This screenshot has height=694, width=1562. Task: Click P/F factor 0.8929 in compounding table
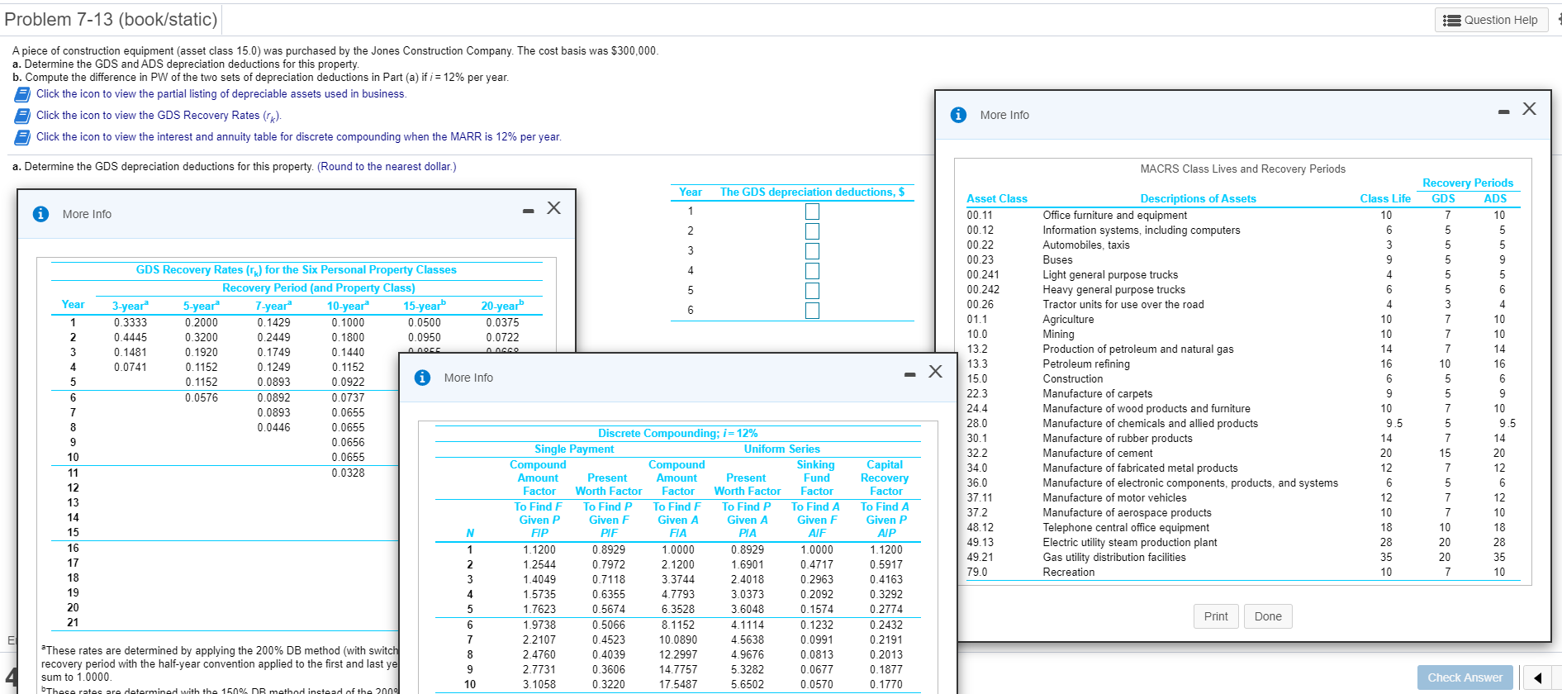point(608,550)
